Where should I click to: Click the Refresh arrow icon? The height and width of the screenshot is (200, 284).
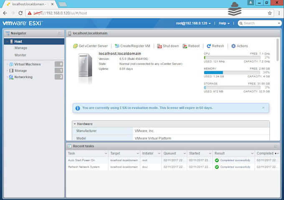click(209, 46)
